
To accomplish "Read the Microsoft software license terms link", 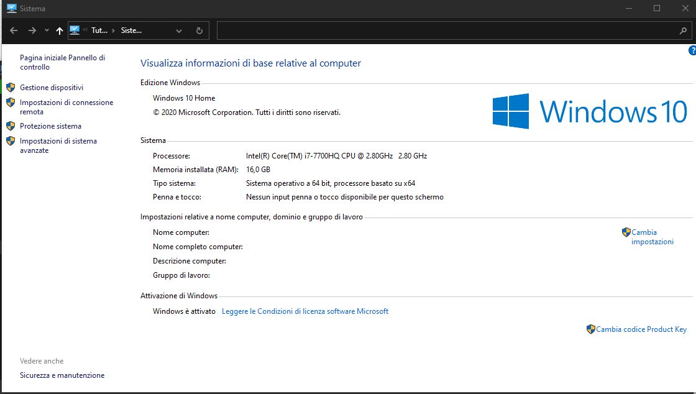I will (x=304, y=311).
